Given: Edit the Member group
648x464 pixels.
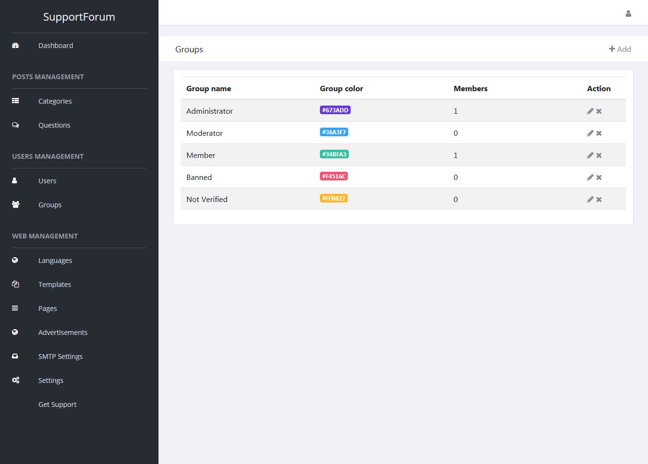Looking at the screenshot, I should pyautogui.click(x=590, y=155).
